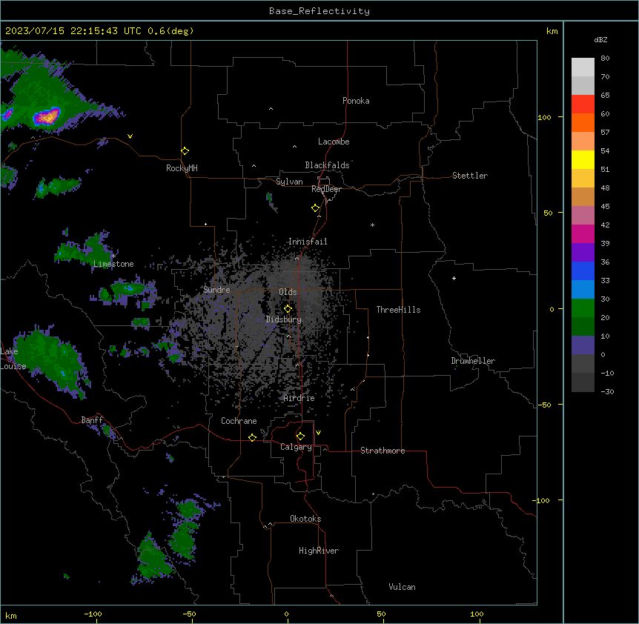Click the 80 value in dBZ legend
639x624 pixels.
(605, 59)
